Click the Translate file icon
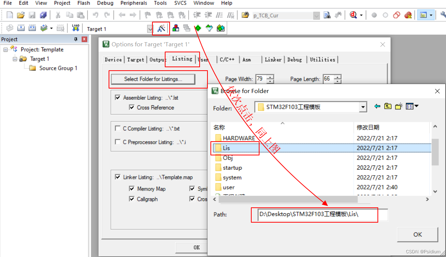Viewport: 446px width, 257px height. click(x=10, y=28)
